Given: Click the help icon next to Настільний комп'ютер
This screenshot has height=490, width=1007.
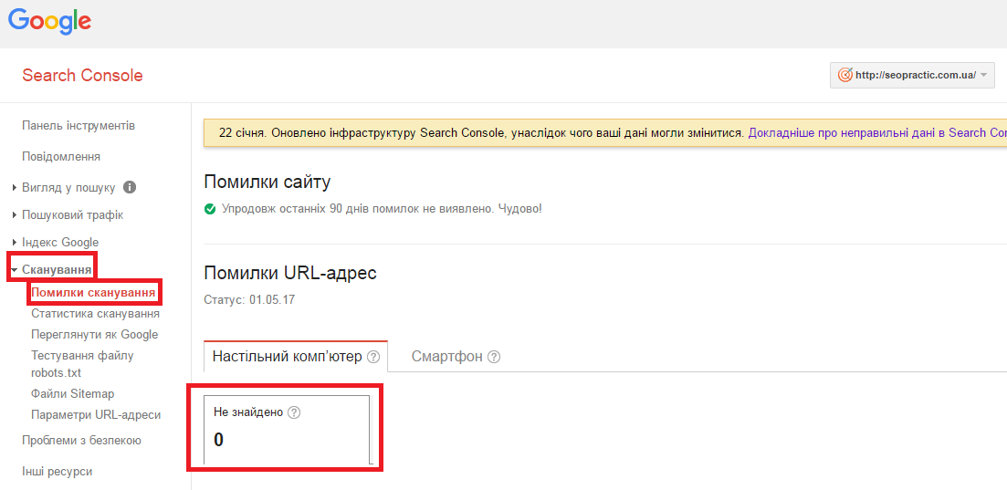Looking at the screenshot, I should click(373, 357).
